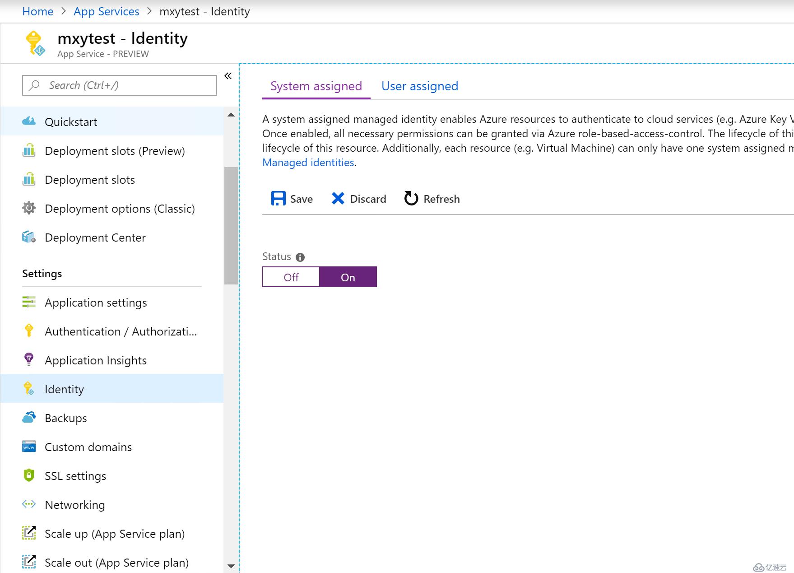
Task: Open the Scale out (App Service plan) item
Action: (x=112, y=562)
